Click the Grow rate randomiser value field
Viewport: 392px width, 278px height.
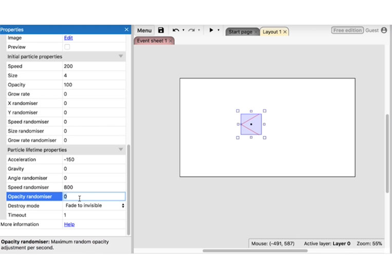coord(94,140)
